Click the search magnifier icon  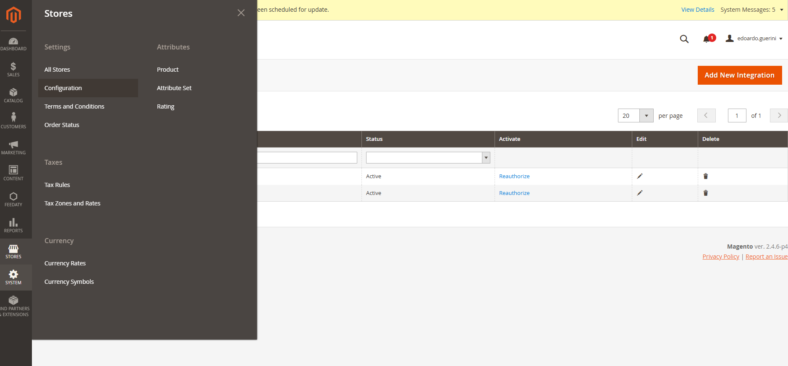click(x=684, y=39)
